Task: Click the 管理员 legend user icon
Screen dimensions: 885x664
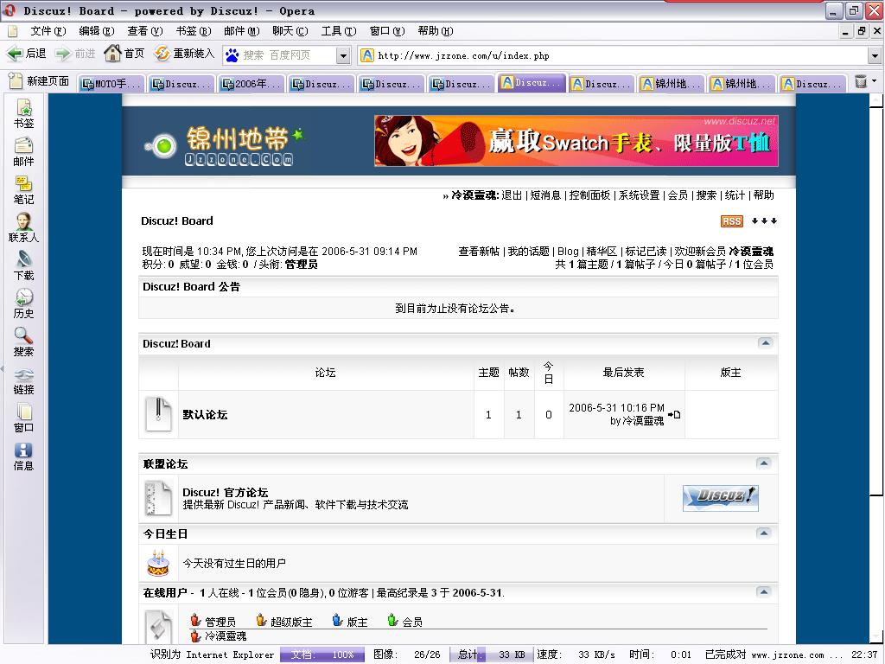Action: pyautogui.click(x=196, y=621)
